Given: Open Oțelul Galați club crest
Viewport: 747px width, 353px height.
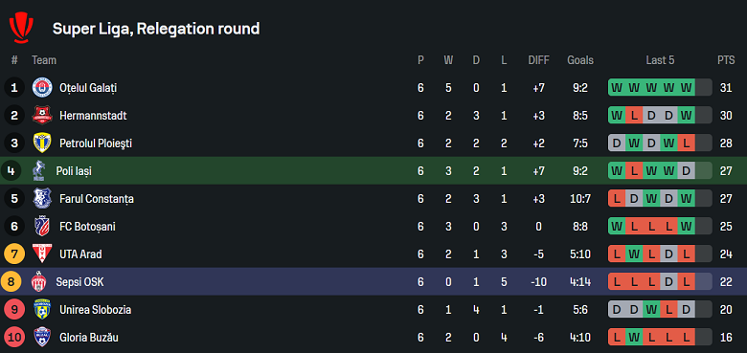Looking at the screenshot, I should [42, 88].
